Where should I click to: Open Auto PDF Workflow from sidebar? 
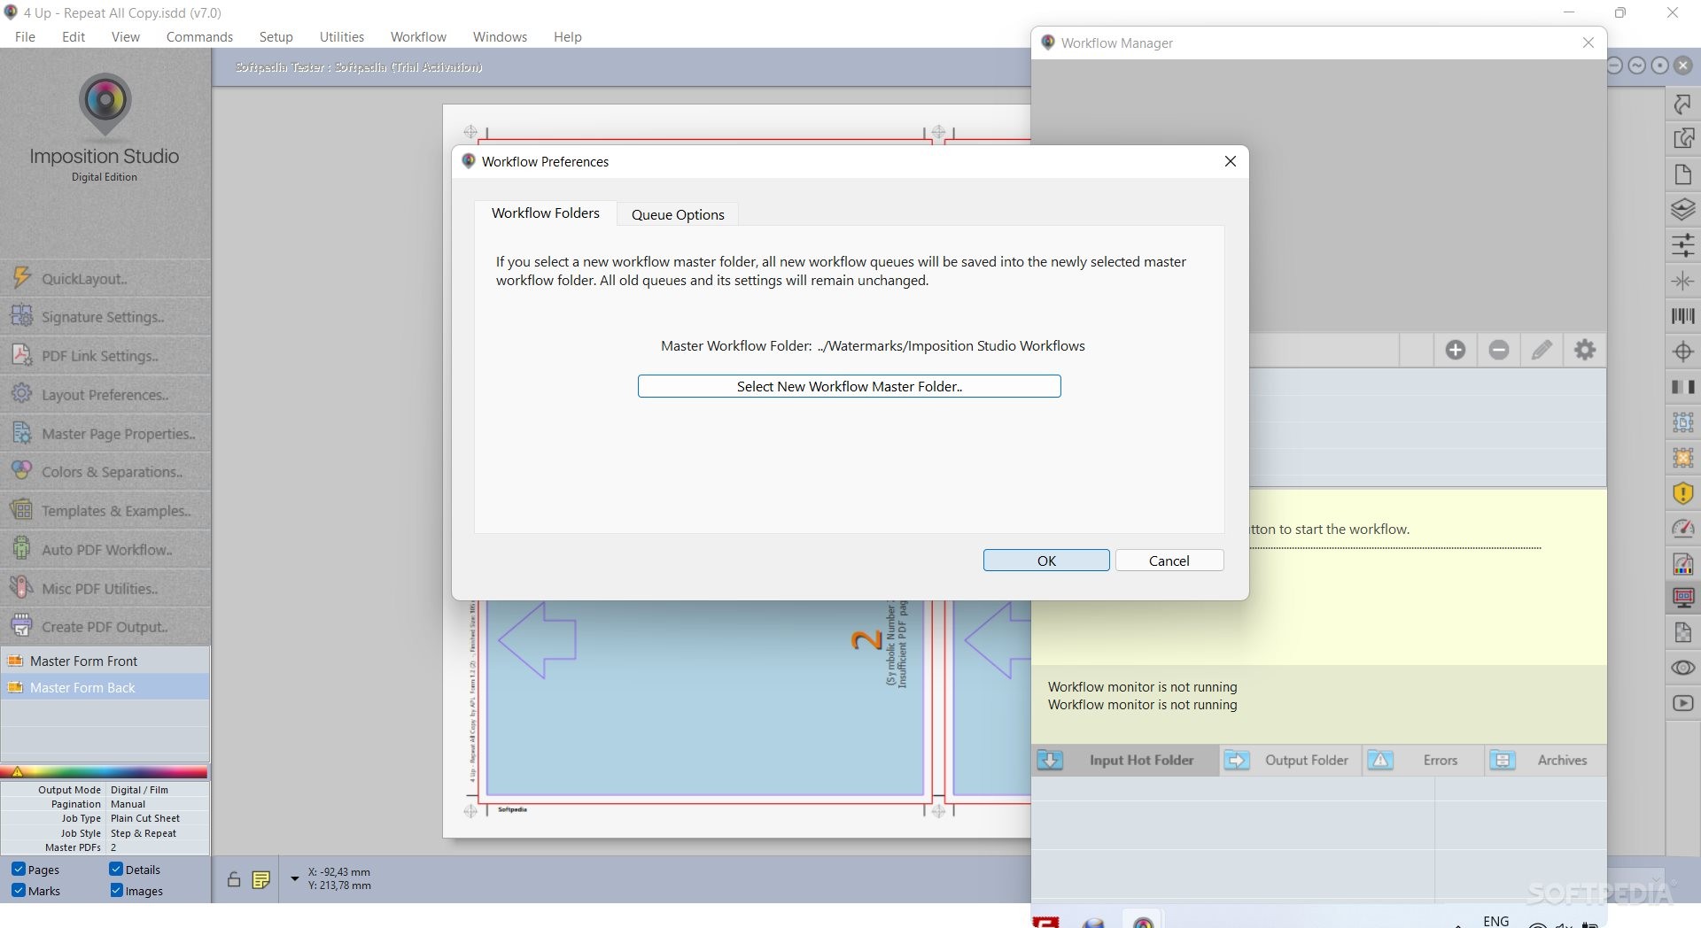point(105,550)
